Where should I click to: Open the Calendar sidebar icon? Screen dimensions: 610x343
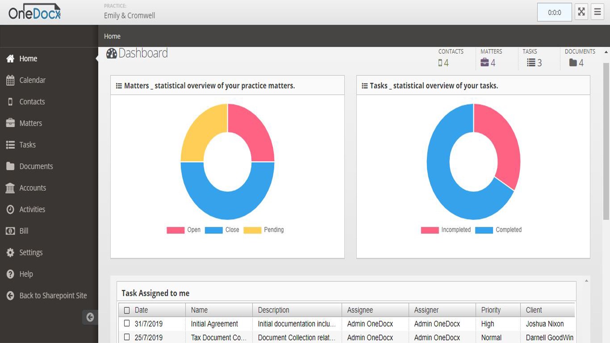click(10, 80)
